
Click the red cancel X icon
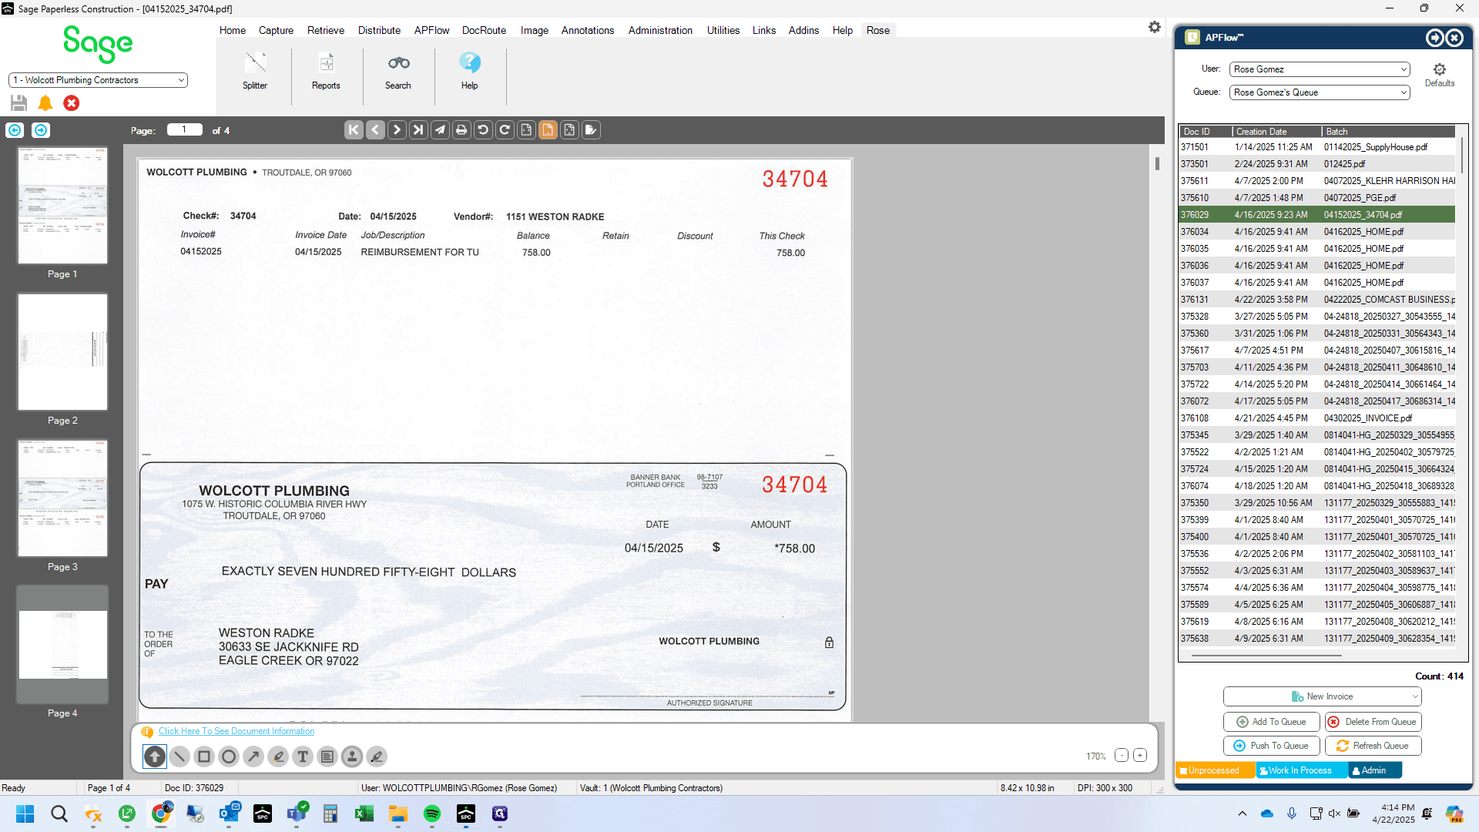tap(72, 102)
